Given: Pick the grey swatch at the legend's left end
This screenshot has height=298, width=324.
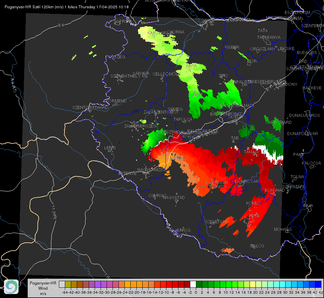Looking at the screenshot, I should [62, 284].
